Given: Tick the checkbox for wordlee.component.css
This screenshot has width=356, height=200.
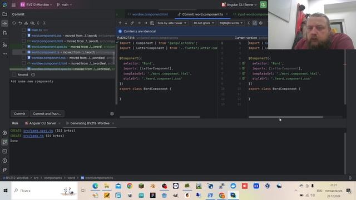Looking at the screenshot, I should [x=24, y=58].
